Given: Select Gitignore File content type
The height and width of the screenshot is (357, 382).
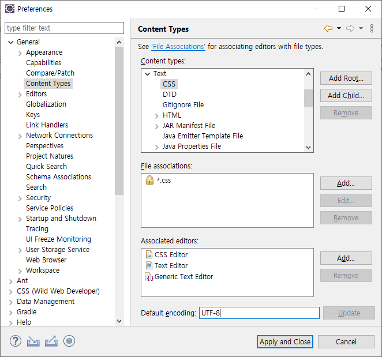Looking at the screenshot, I should click(x=183, y=105).
